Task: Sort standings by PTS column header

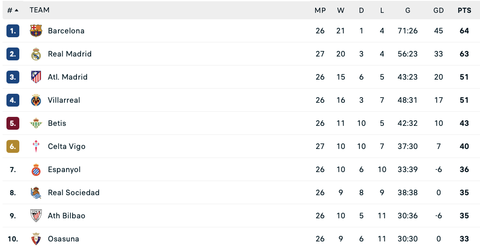Action: [x=464, y=10]
